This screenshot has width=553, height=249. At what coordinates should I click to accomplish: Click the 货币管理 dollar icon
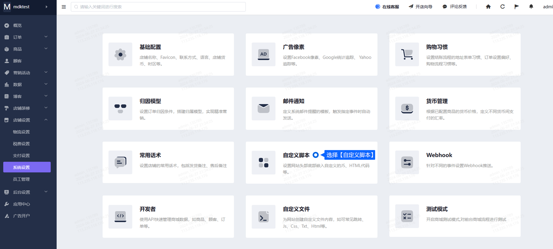(407, 109)
